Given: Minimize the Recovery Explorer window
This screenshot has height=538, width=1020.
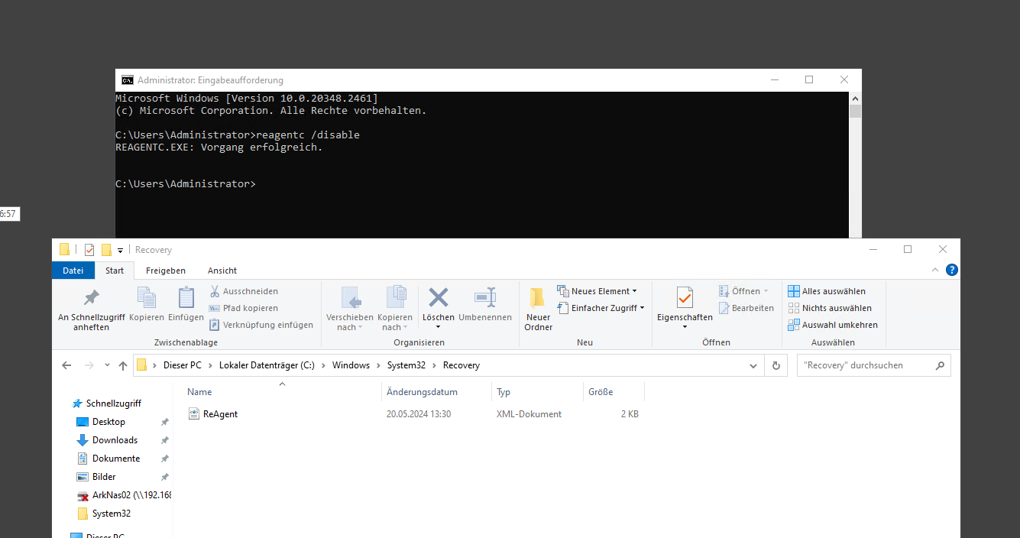Looking at the screenshot, I should click(873, 249).
